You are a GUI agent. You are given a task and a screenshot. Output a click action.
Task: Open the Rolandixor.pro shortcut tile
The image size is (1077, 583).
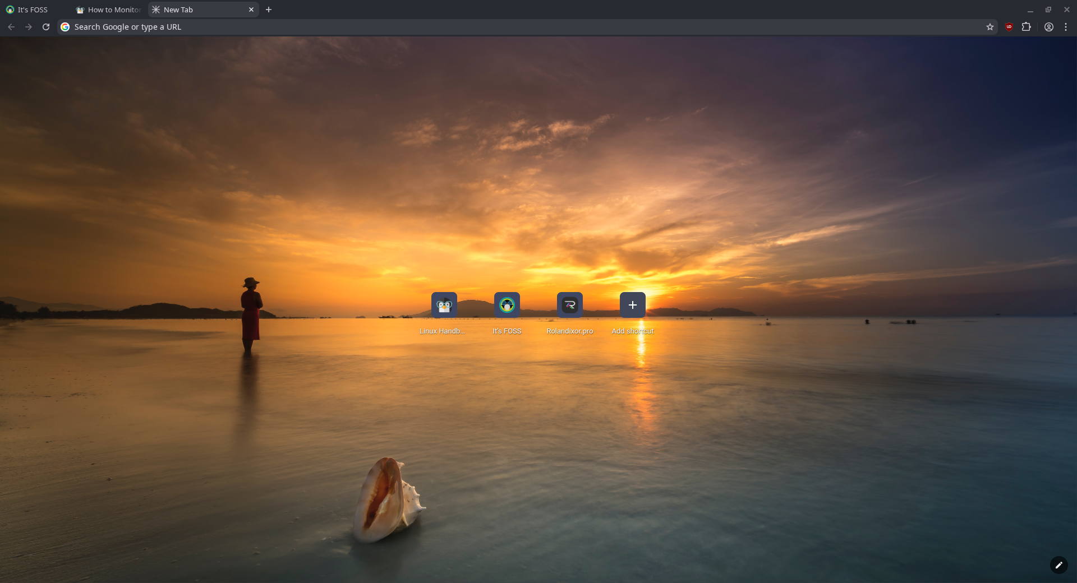coord(569,305)
